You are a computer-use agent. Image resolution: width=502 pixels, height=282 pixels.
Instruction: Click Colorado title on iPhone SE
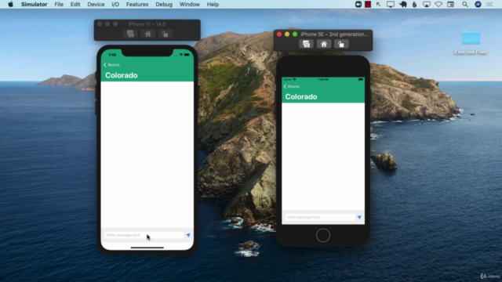[x=301, y=97]
